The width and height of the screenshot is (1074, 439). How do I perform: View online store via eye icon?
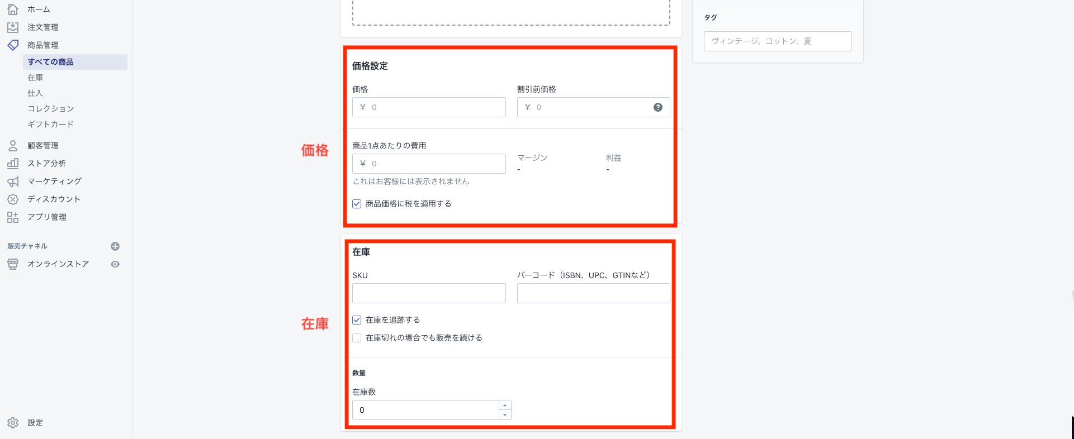(115, 264)
